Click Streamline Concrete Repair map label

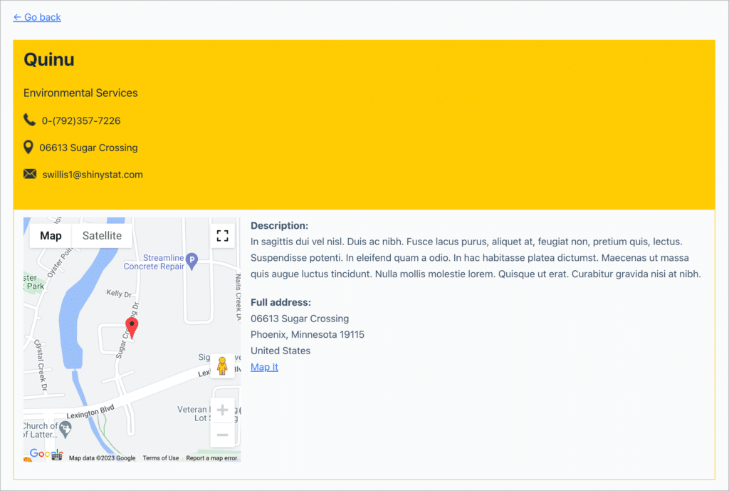click(x=154, y=262)
